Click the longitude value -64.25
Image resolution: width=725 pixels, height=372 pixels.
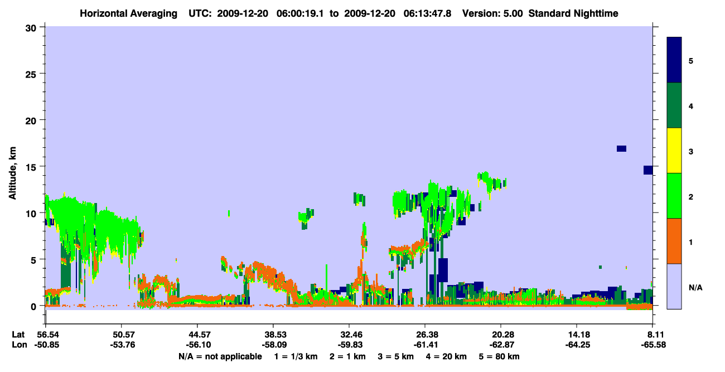click(x=577, y=345)
